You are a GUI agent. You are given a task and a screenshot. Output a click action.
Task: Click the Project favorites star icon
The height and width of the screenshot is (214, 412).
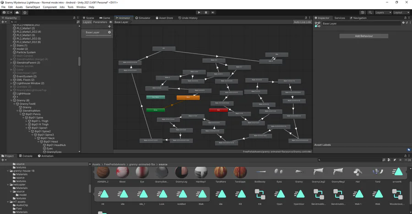click(x=400, y=160)
